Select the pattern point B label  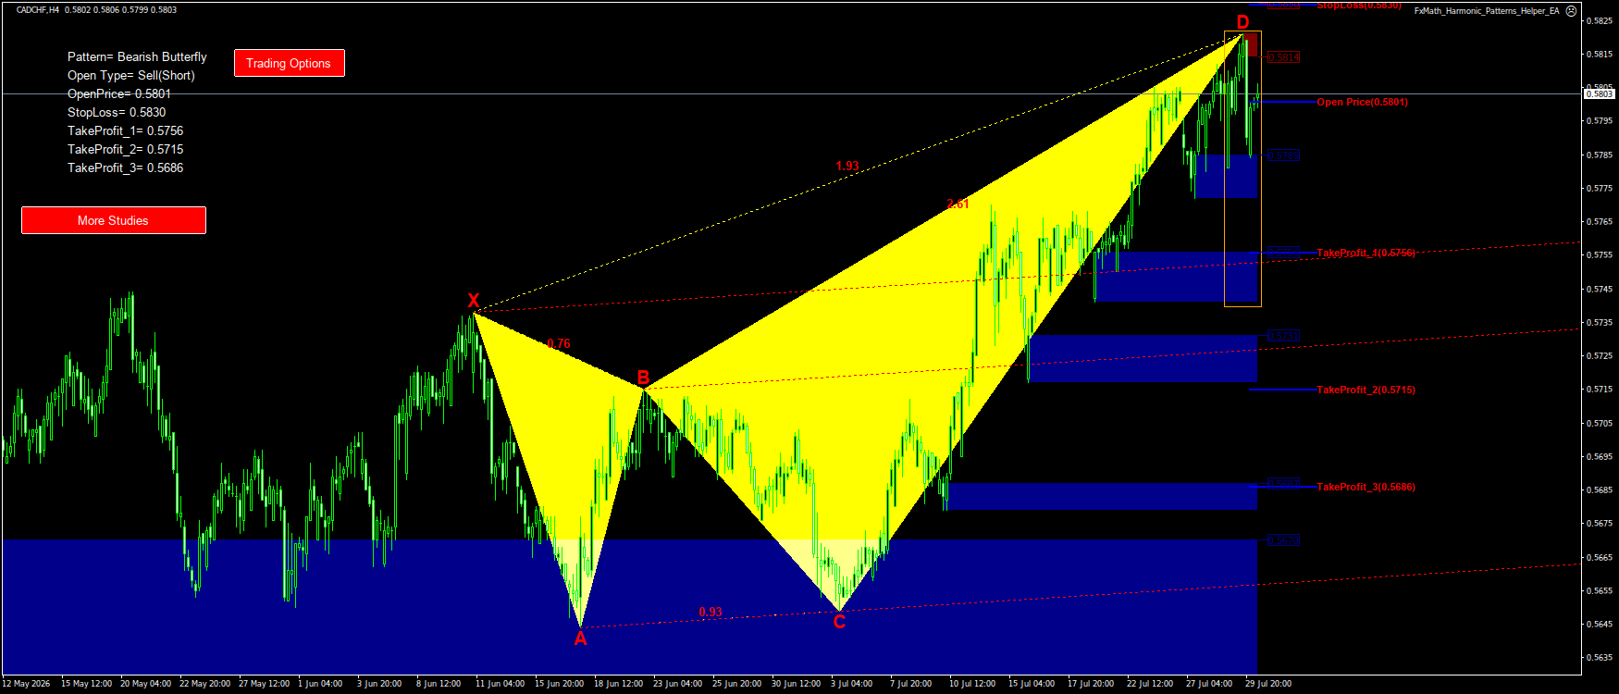(643, 378)
